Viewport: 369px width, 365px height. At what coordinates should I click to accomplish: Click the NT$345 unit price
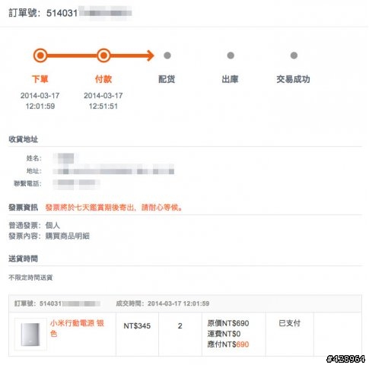pyautogui.click(x=137, y=325)
